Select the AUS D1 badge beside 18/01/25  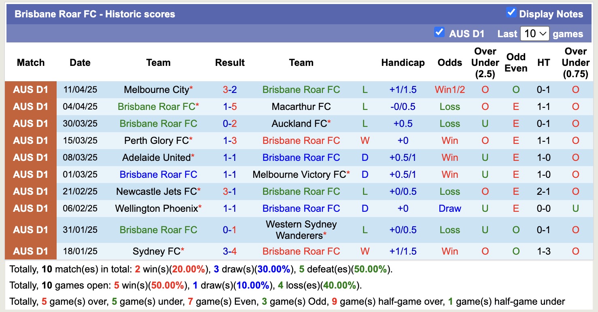30,251
